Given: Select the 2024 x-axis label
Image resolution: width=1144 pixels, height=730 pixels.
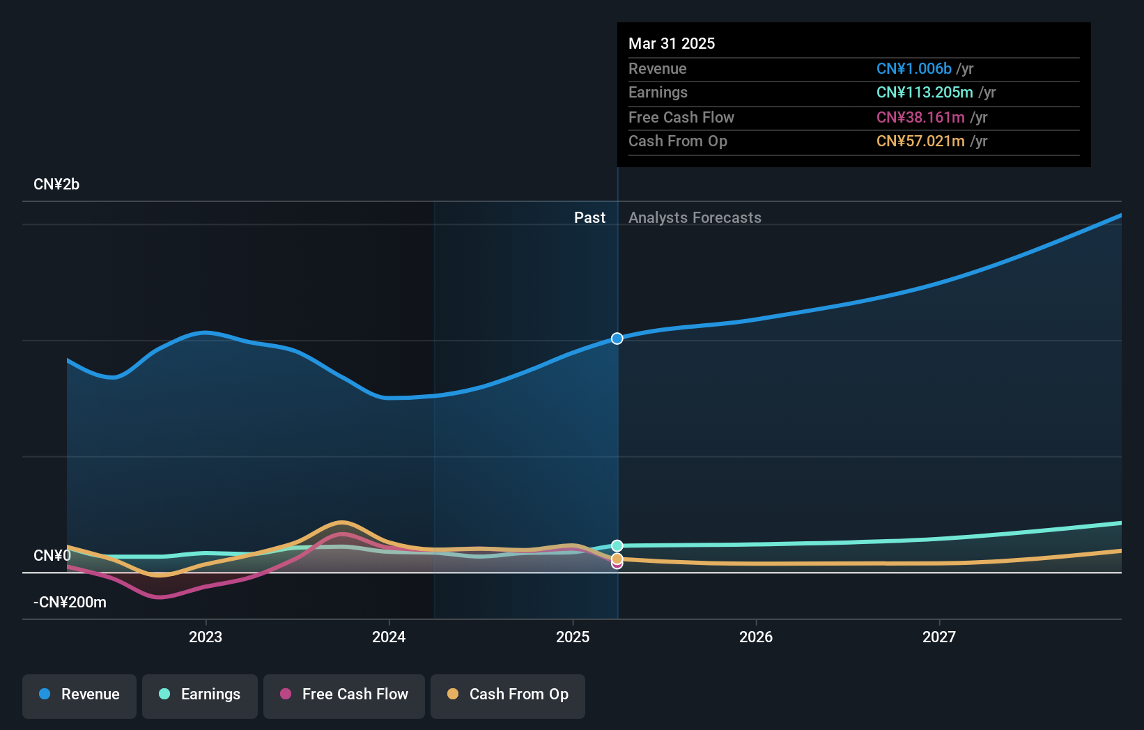Looking at the screenshot, I should 389,637.
